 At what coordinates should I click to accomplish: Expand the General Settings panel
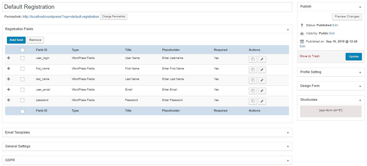click(x=288, y=146)
